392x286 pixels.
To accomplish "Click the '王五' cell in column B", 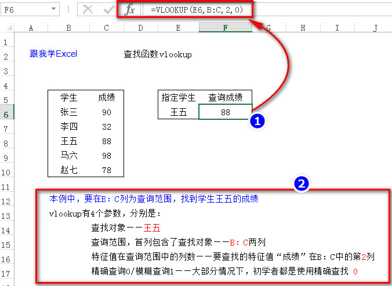I will click(x=69, y=141).
